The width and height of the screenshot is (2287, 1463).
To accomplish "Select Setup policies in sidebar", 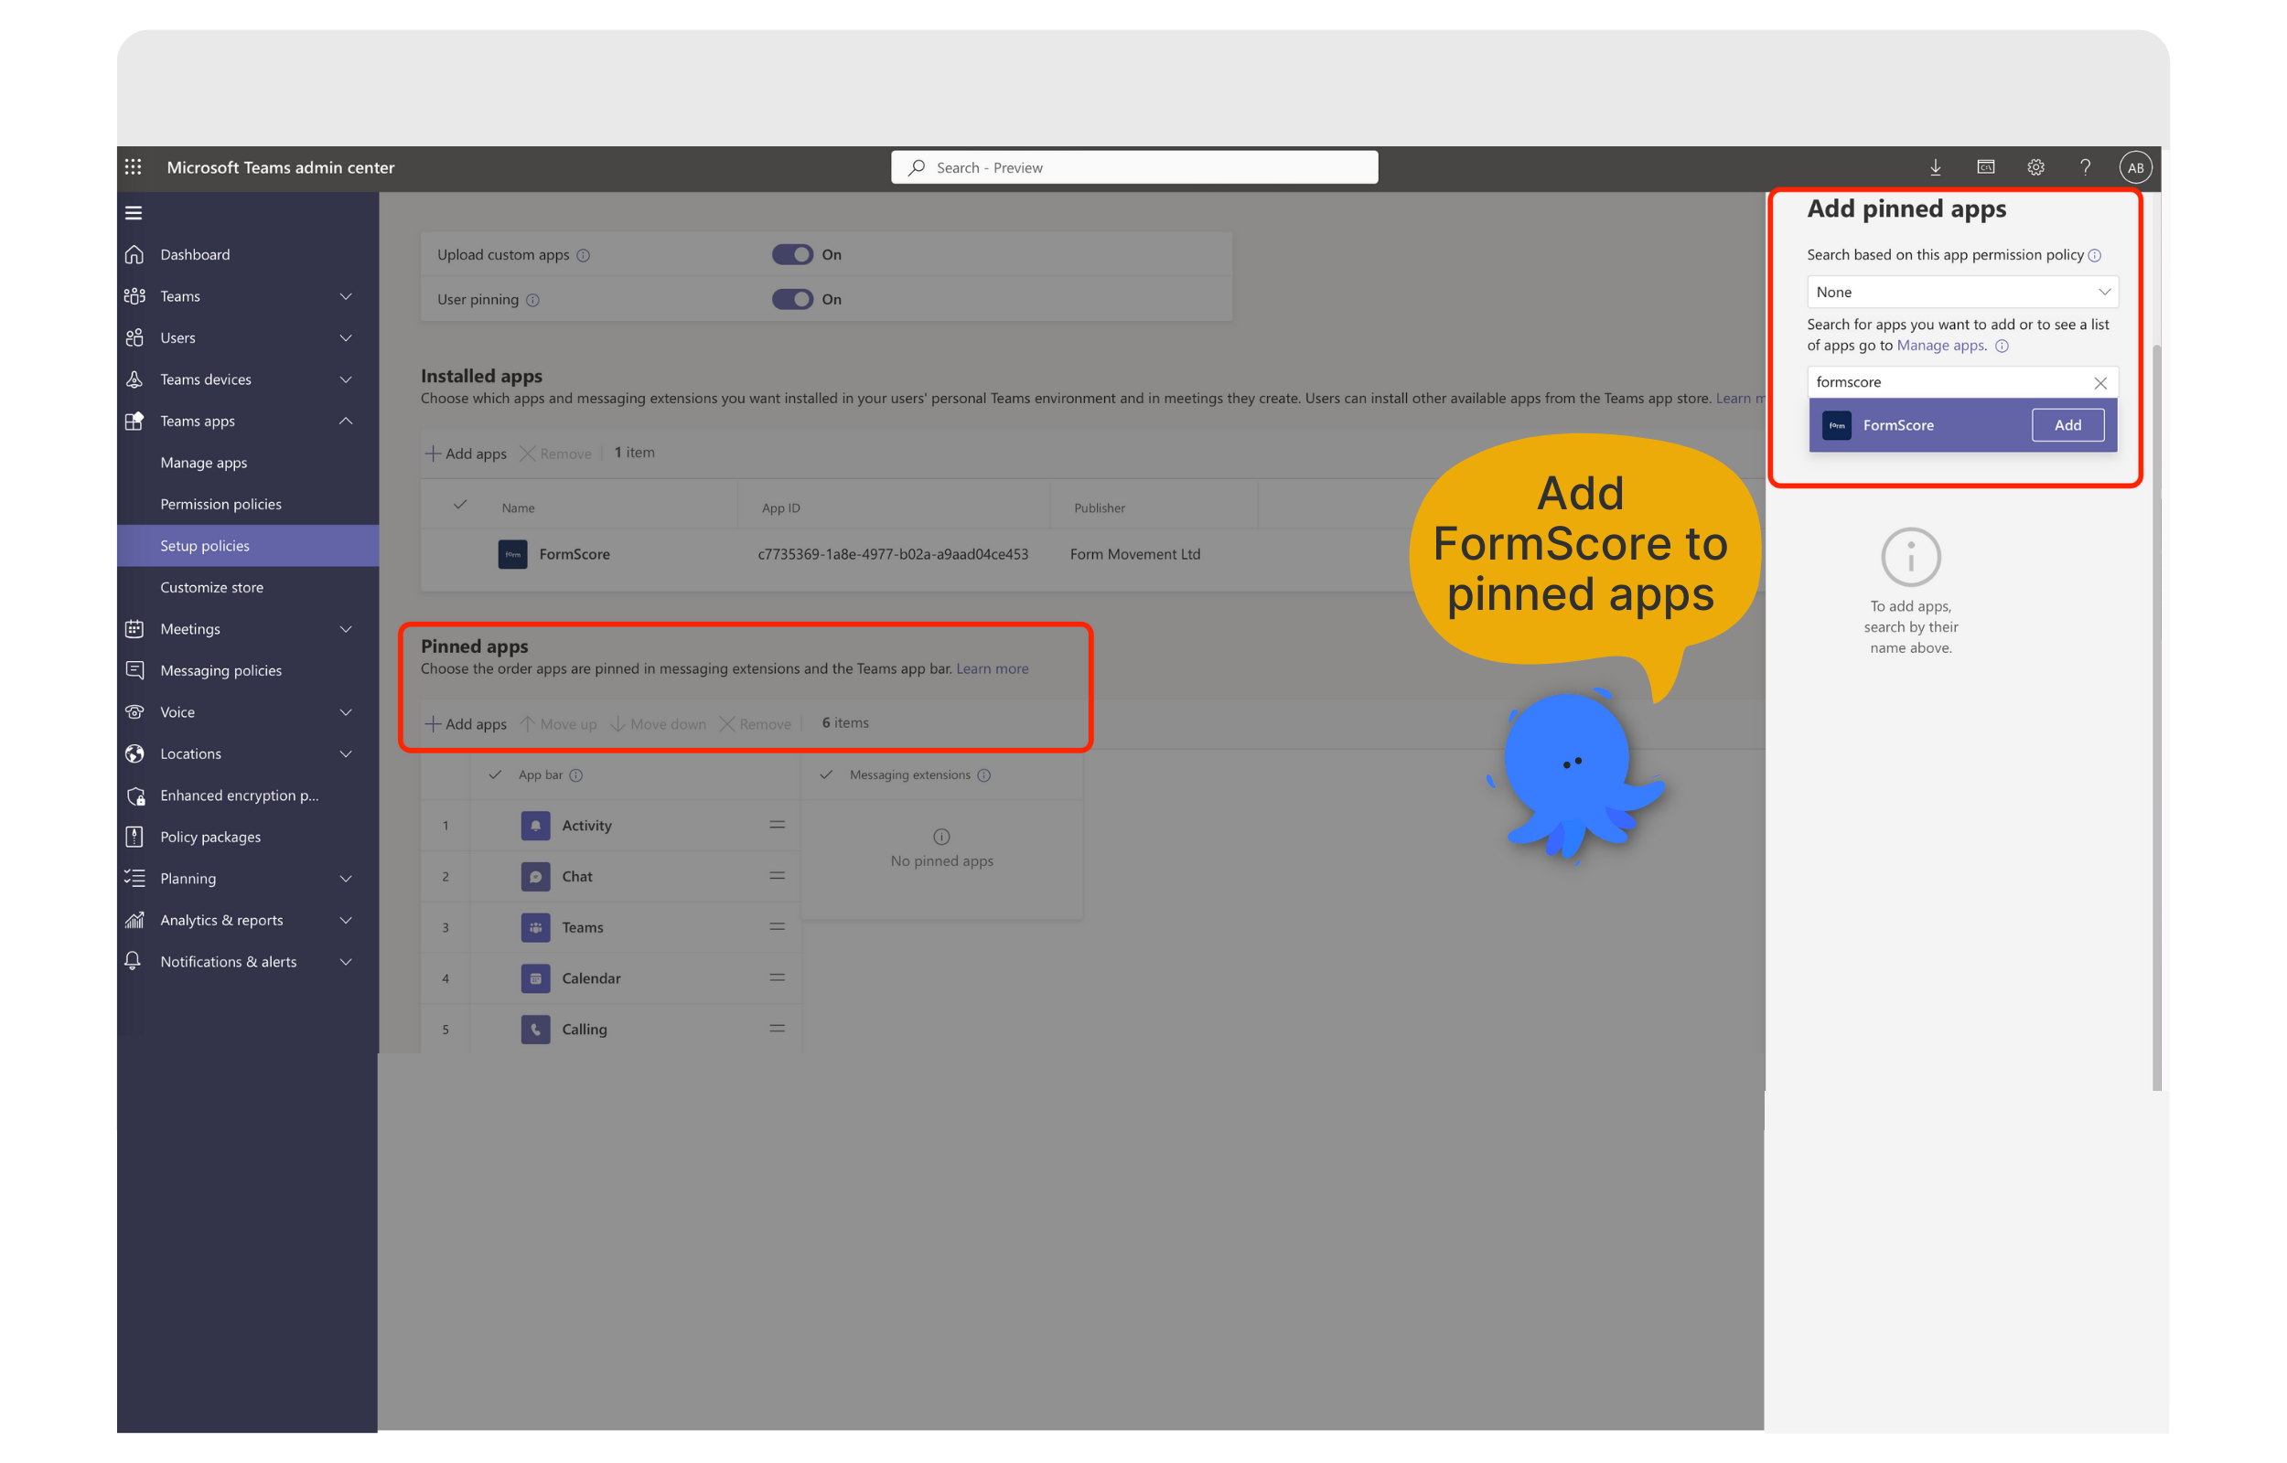I will (x=247, y=545).
